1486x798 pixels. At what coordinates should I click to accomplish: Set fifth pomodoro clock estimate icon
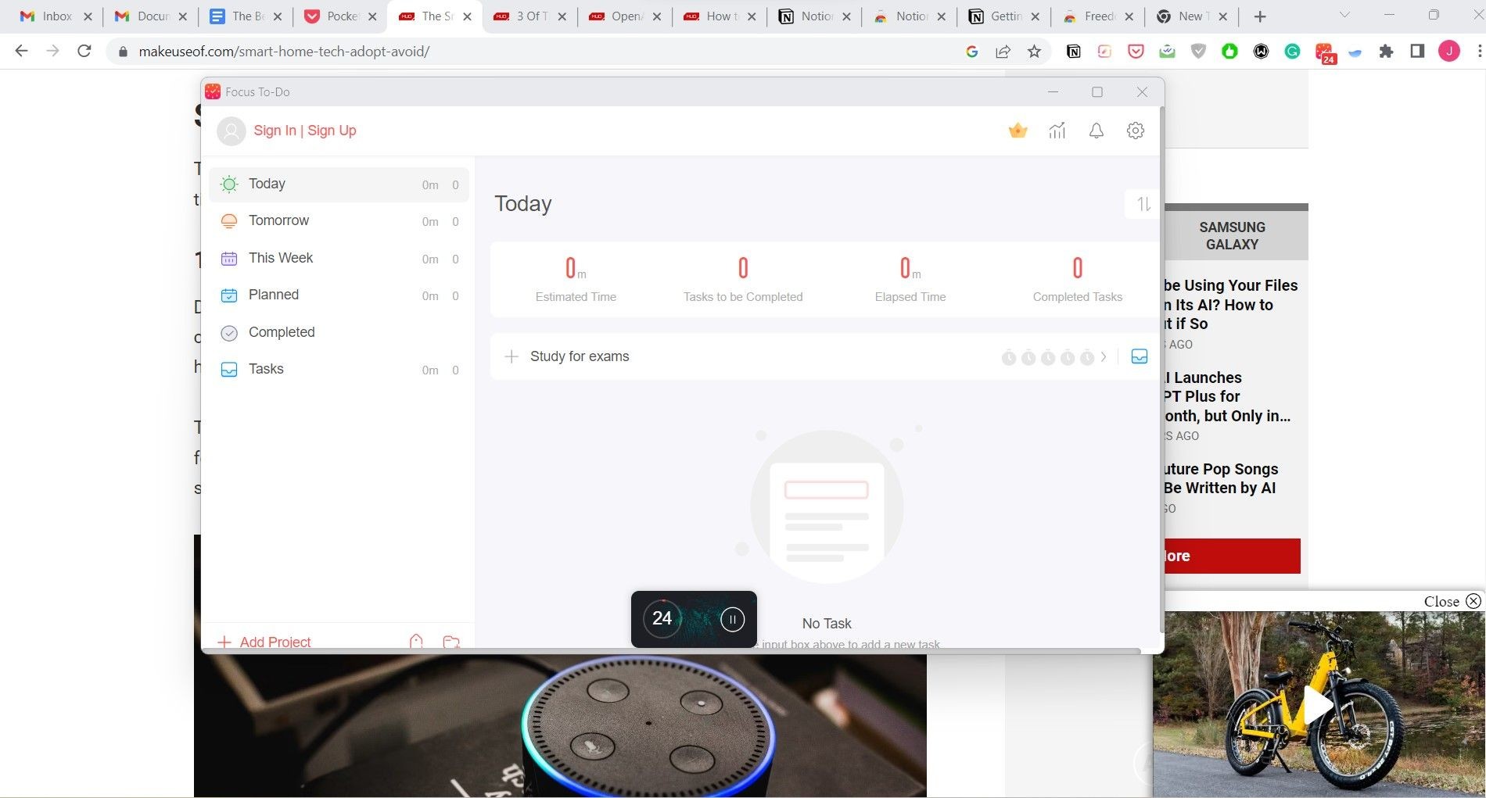[x=1087, y=358]
